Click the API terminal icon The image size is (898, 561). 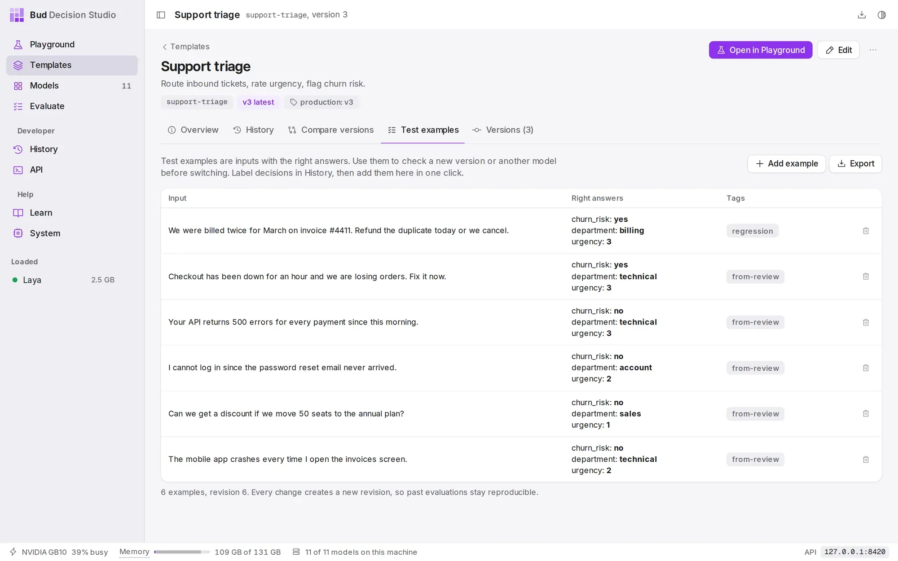18,170
